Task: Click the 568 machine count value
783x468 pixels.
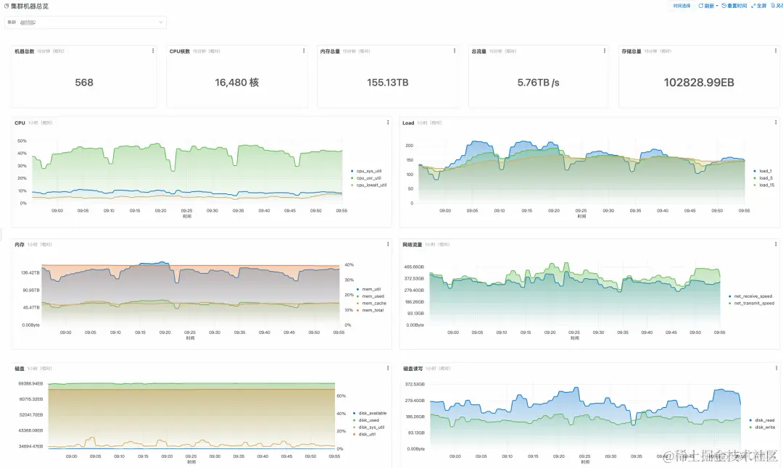Action: tap(84, 83)
